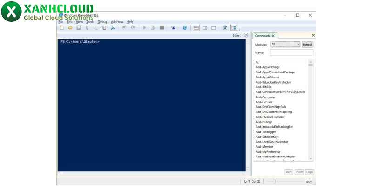Screen dimensions: 372x196
Task: Click the Refresh button
Action: [x=308, y=45]
